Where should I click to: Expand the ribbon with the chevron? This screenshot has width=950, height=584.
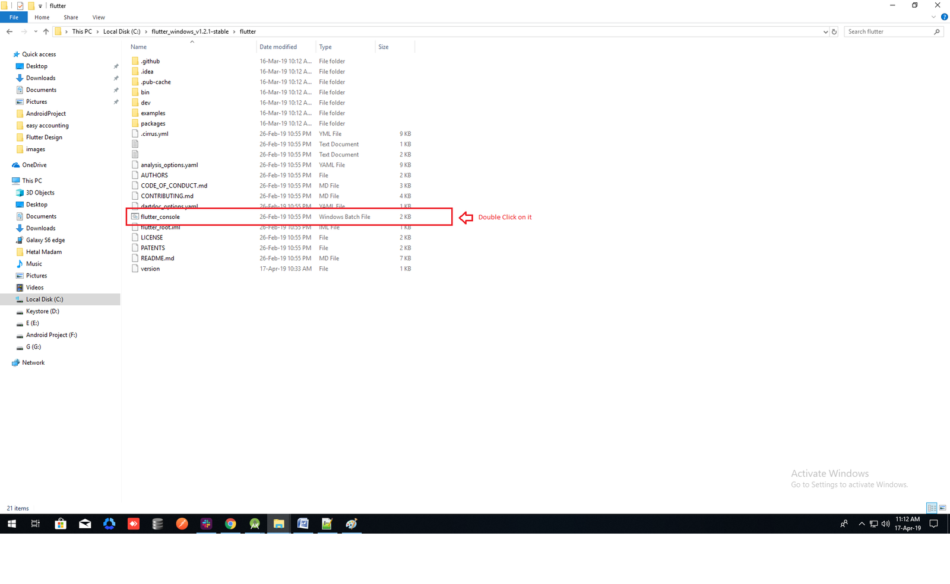click(933, 17)
